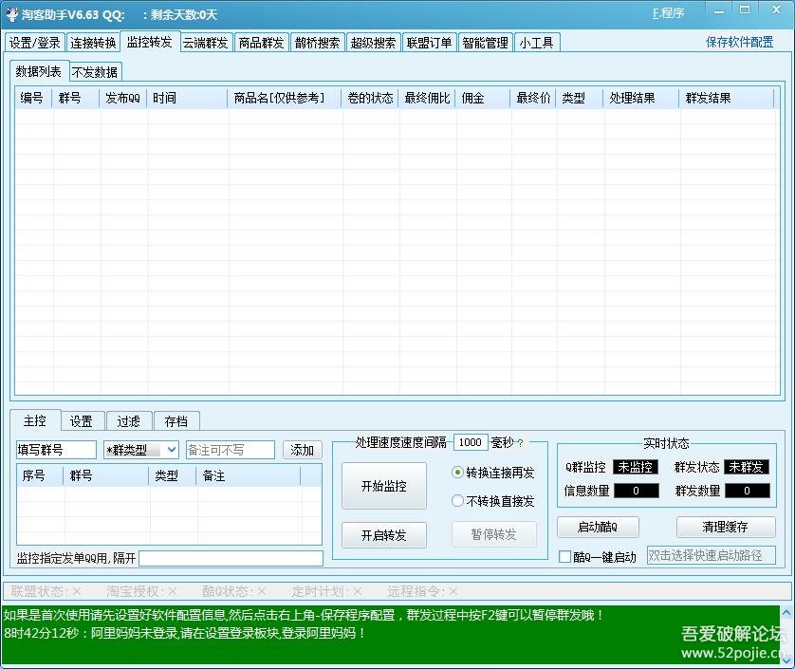
Task: Click the 填写群号 input field
Action: (56, 450)
